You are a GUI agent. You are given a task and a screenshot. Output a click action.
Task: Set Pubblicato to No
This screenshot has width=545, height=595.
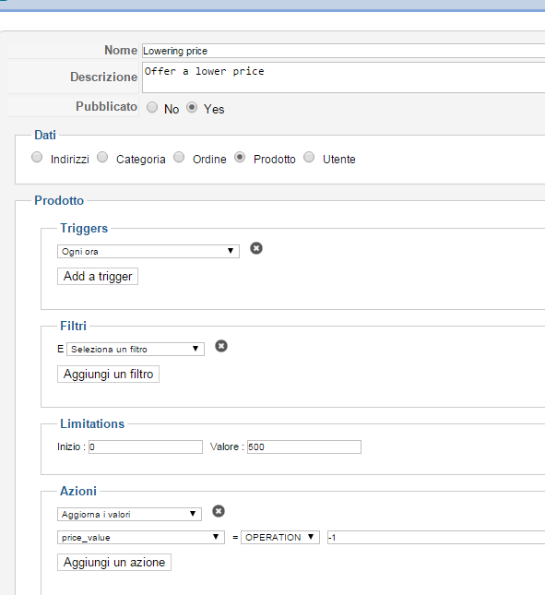pos(152,107)
